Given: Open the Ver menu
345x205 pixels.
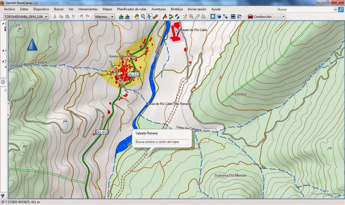Looking at the screenshot, I should (71, 9).
